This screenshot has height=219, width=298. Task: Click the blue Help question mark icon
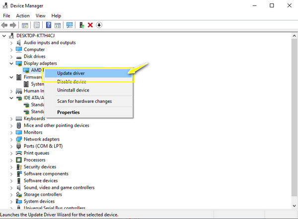[x=49, y=25]
